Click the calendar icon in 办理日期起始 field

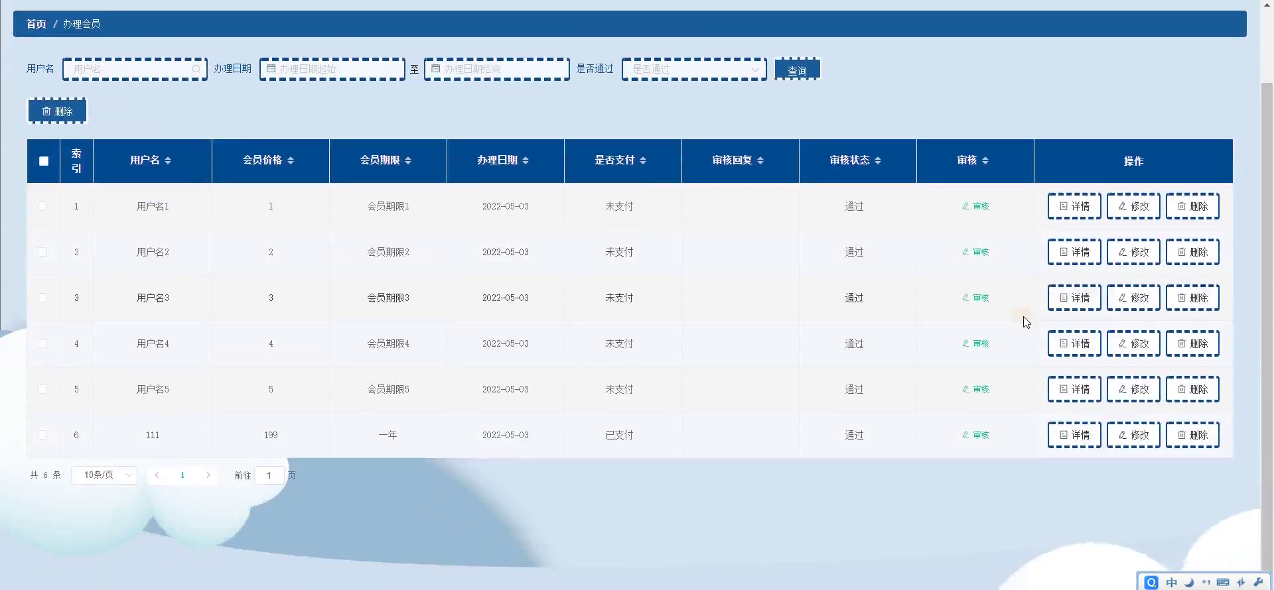[x=271, y=68]
